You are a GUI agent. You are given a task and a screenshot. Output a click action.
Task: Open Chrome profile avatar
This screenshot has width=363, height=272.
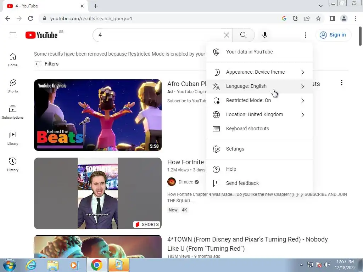(344, 18)
